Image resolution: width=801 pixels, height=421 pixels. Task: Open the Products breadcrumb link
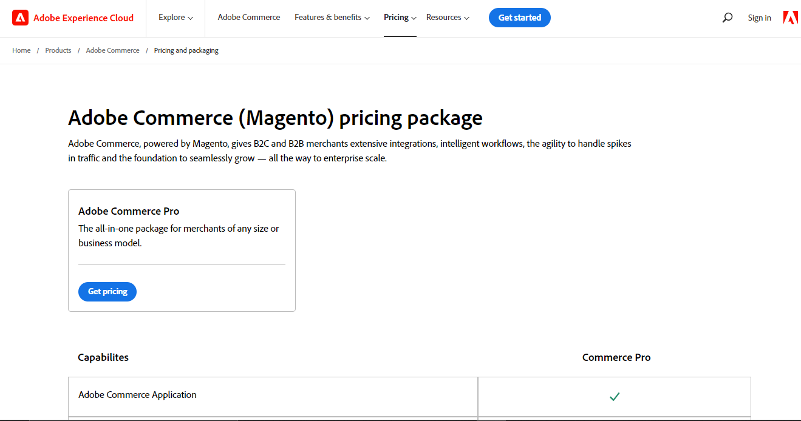point(58,50)
